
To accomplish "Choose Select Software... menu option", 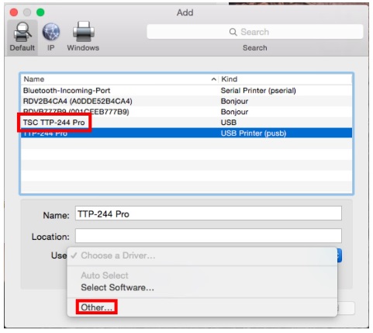I will 117,287.
